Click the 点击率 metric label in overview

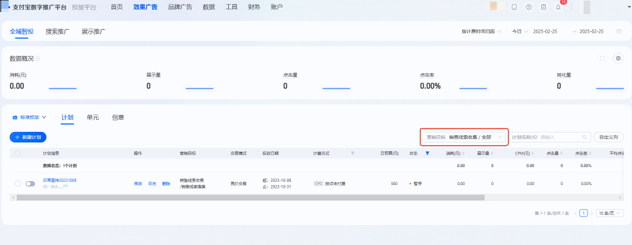[427, 75]
